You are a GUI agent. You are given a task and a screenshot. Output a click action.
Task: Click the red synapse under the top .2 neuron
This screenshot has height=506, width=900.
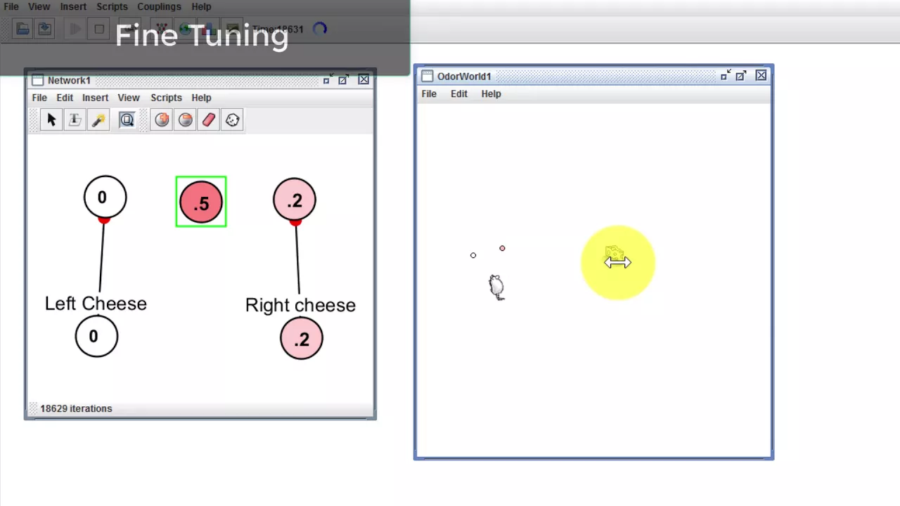(295, 223)
